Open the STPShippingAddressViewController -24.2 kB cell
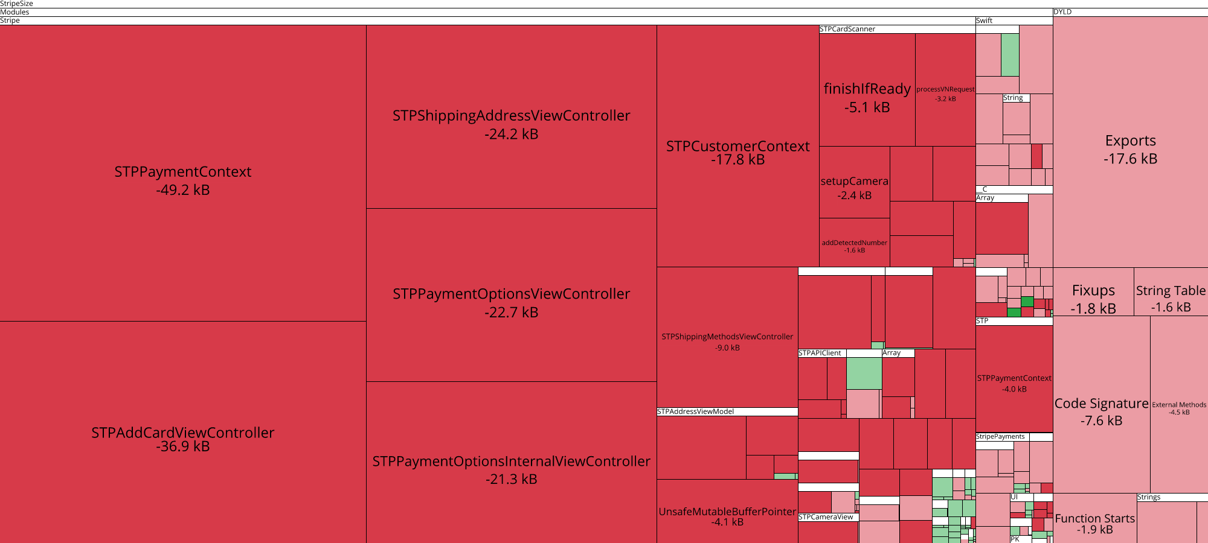The height and width of the screenshot is (543, 1208). coord(511,117)
